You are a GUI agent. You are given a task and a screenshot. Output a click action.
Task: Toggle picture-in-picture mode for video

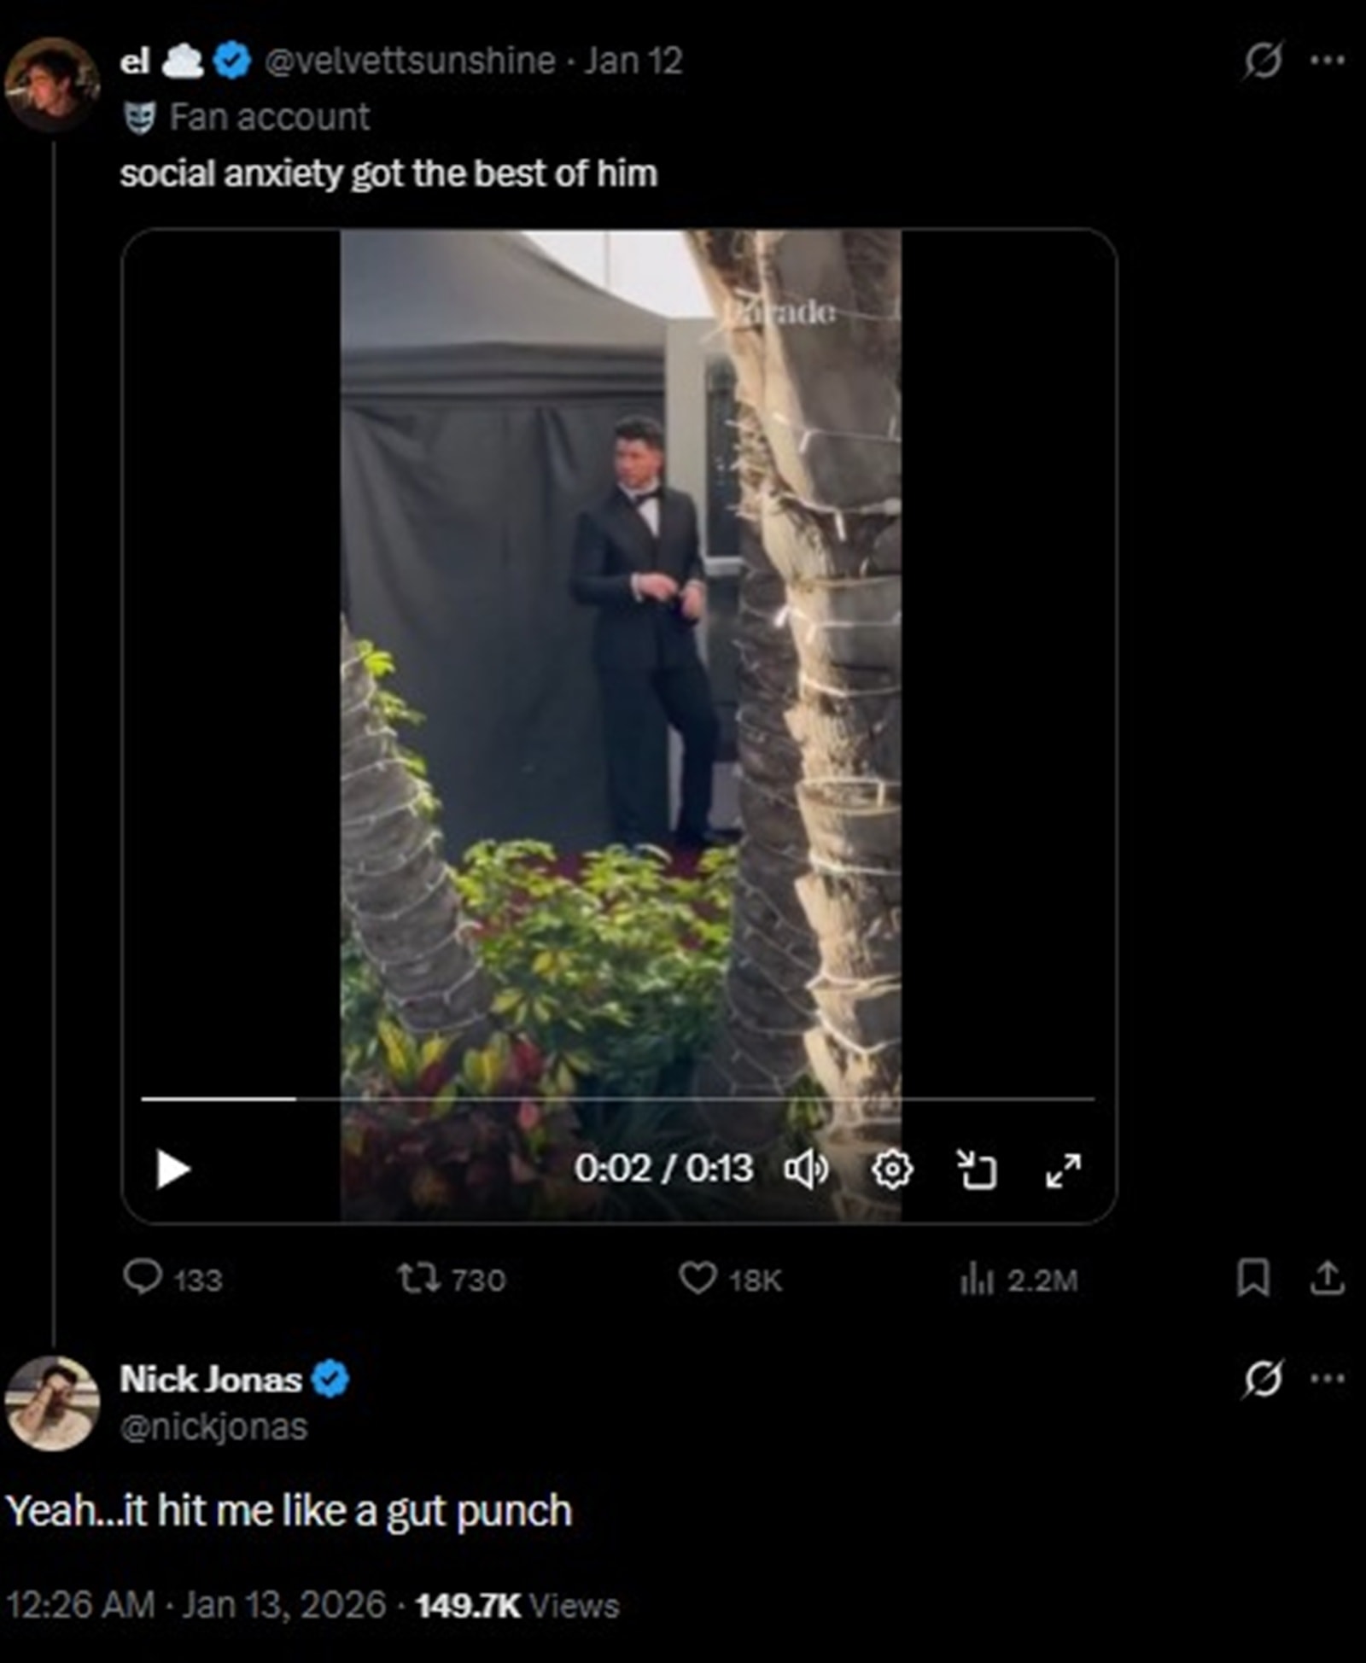[976, 1169]
